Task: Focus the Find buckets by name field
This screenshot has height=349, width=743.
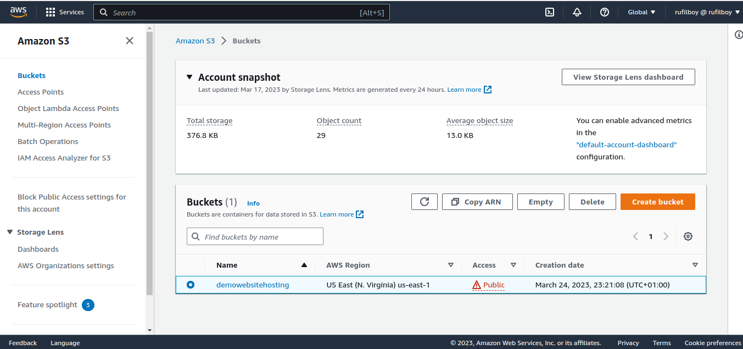Action: coord(255,236)
